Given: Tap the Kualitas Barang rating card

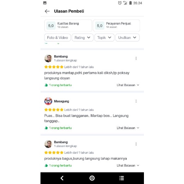Looking at the screenshot, I should (x=68, y=25).
